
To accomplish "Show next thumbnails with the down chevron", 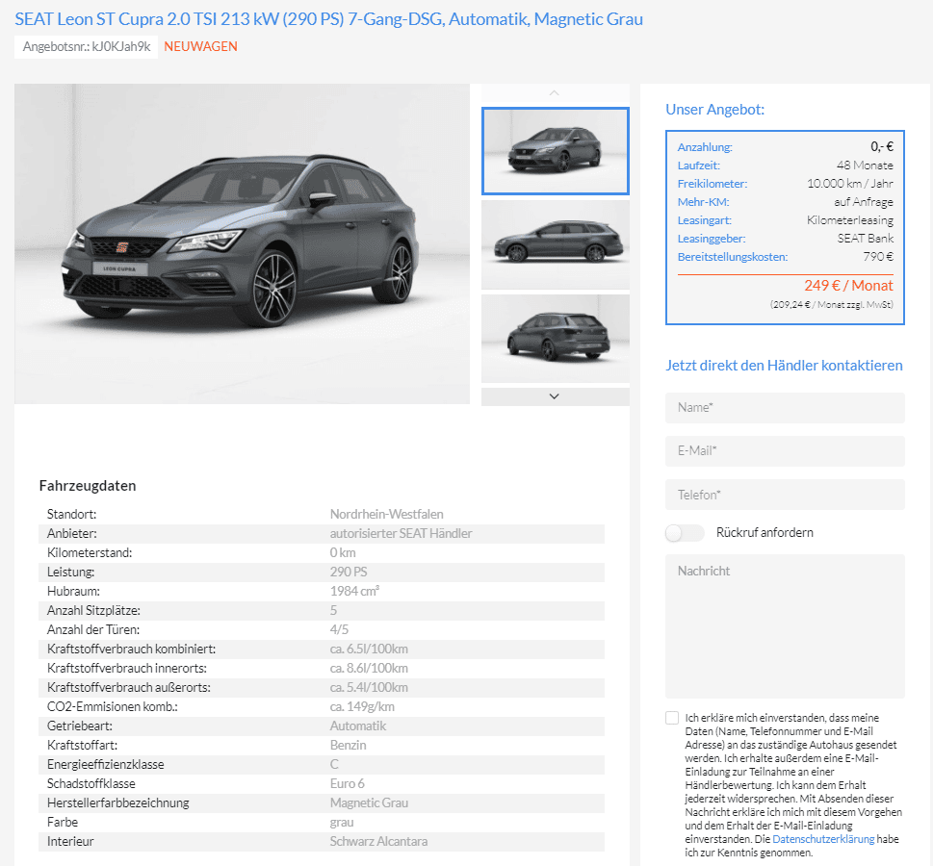I will (x=555, y=396).
